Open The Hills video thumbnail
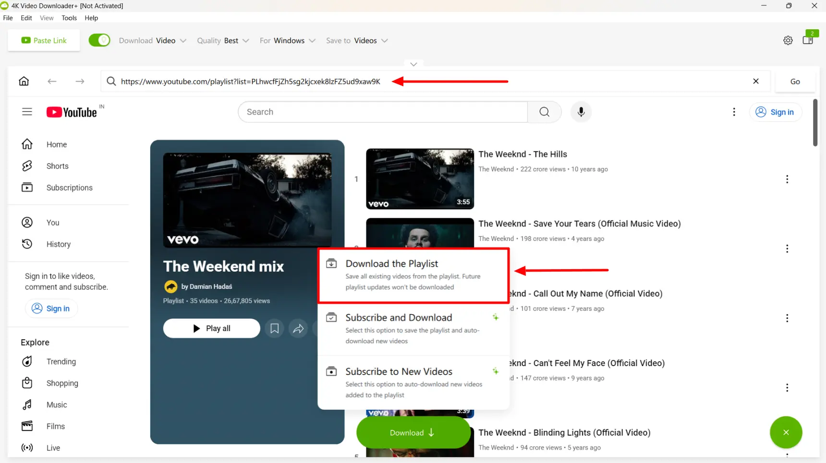 click(420, 178)
